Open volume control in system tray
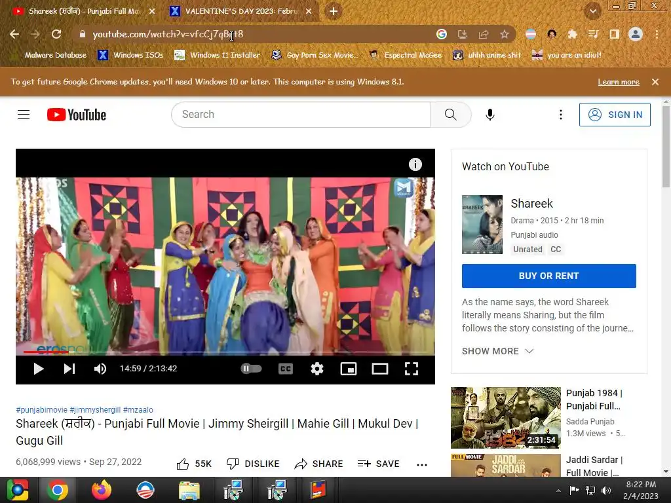Screen dimensions: 671x503 click(x=606, y=490)
